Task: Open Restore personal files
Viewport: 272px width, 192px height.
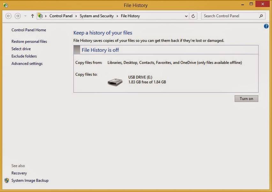Action: pyautogui.click(x=29, y=42)
